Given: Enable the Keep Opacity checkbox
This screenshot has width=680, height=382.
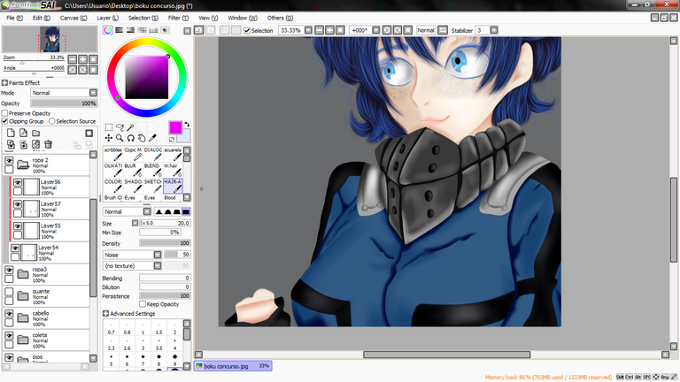Looking at the screenshot, I should (x=143, y=304).
